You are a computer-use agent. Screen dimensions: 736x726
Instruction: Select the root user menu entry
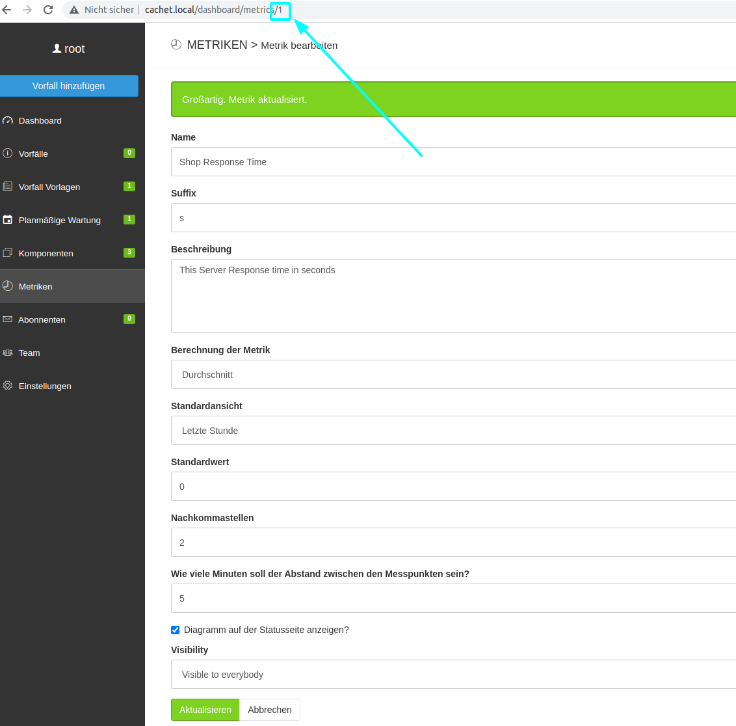click(x=69, y=49)
